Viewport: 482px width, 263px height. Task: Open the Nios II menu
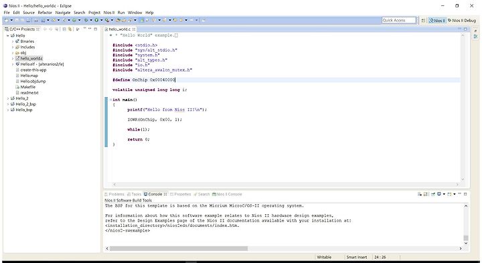(109, 13)
